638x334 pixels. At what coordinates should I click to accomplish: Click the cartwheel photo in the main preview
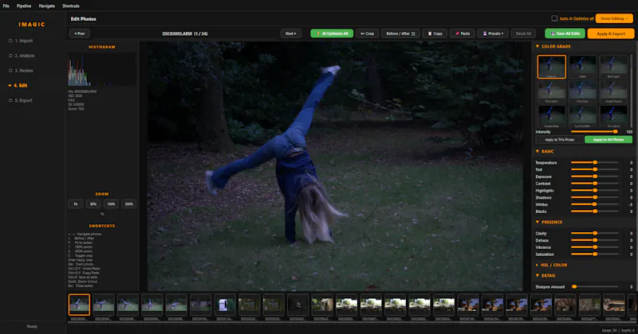[335, 166]
